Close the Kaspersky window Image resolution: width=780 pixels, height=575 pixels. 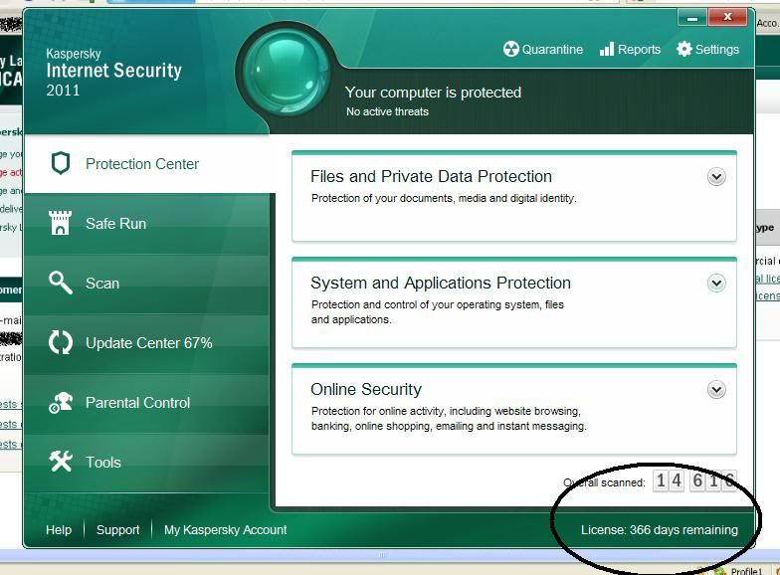click(727, 18)
